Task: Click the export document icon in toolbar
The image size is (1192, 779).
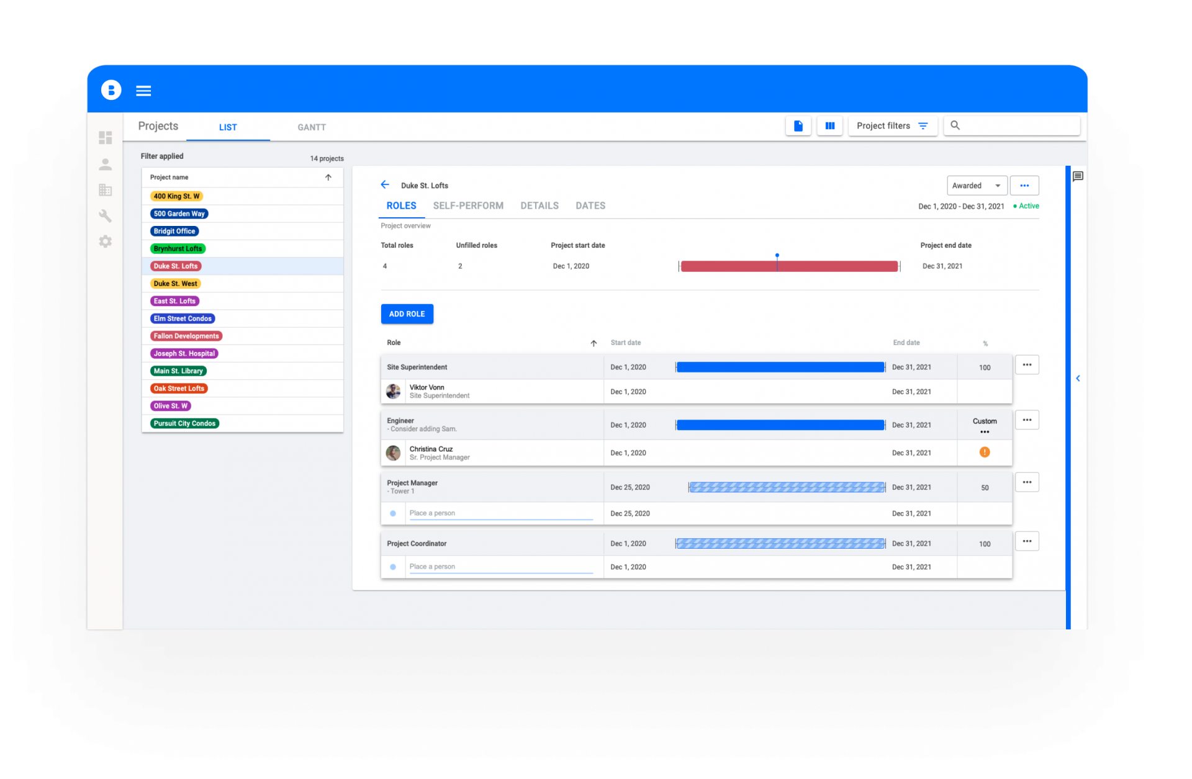Action: click(x=798, y=125)
